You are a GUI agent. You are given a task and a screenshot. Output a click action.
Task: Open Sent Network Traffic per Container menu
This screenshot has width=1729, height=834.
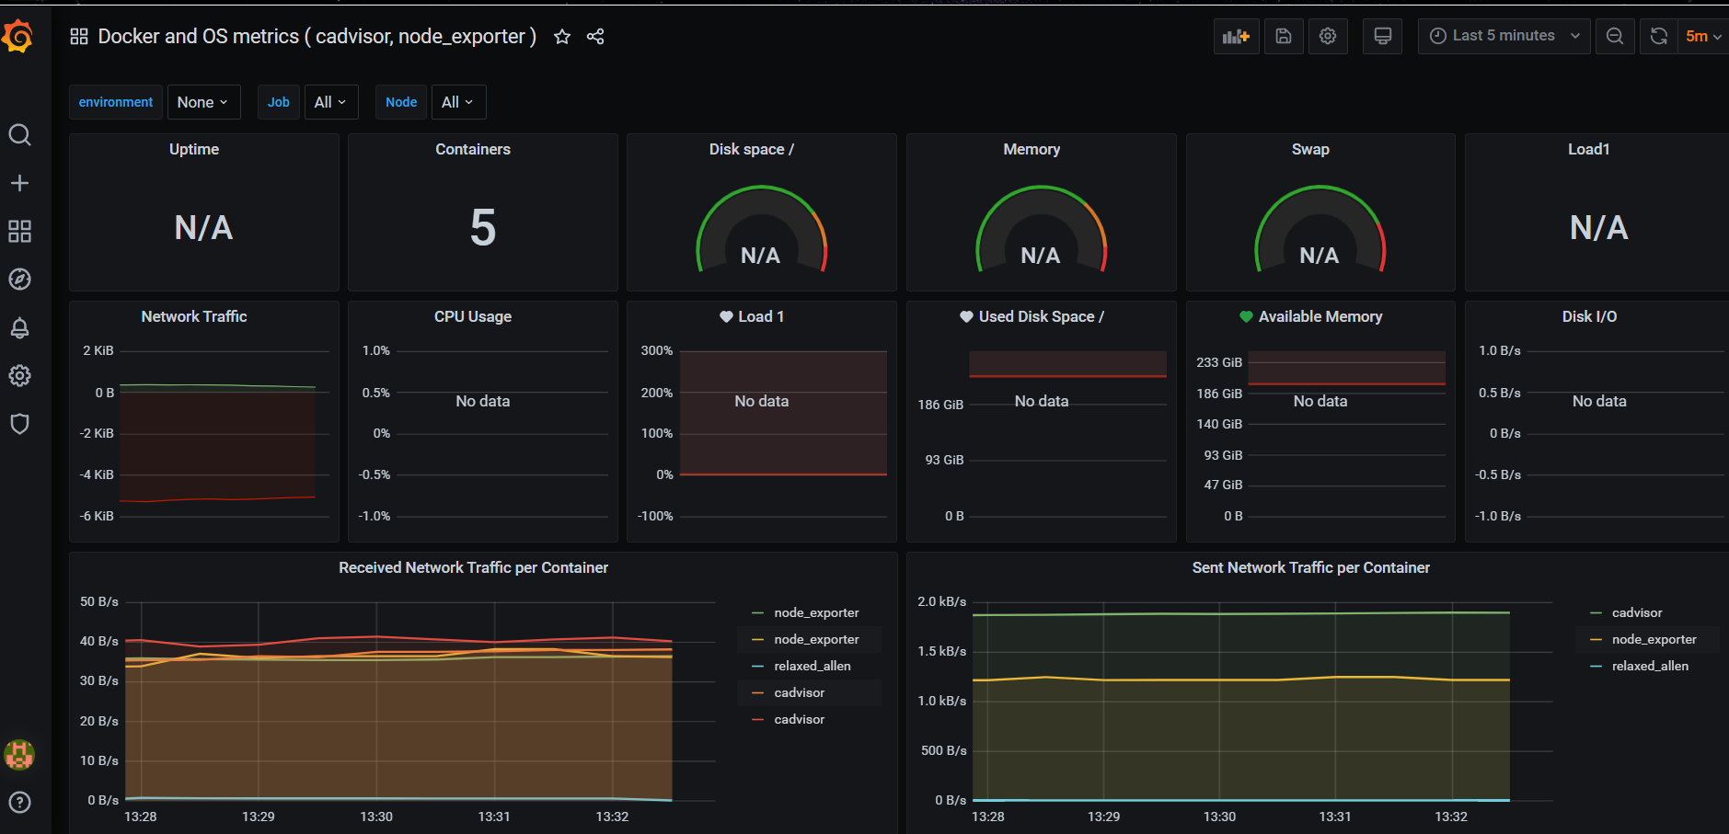click(x=1311, y=567)
